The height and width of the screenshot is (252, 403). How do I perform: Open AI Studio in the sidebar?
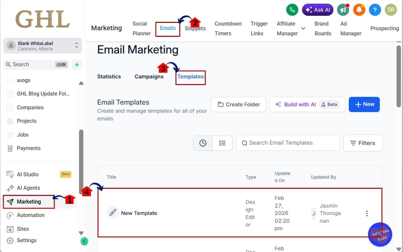pyautogui.click(x=28, y=174)
